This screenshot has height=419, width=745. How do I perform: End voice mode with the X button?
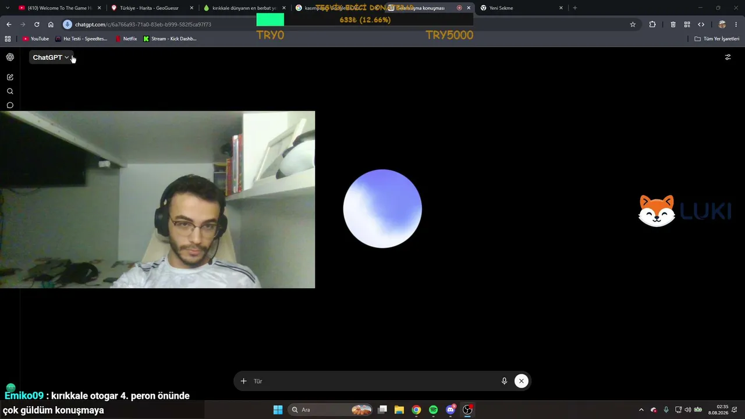(x=521, y=381)
